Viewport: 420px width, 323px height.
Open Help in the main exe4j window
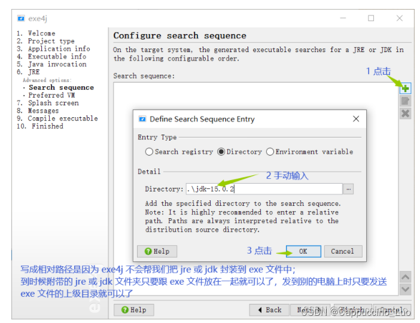point(133,310)
